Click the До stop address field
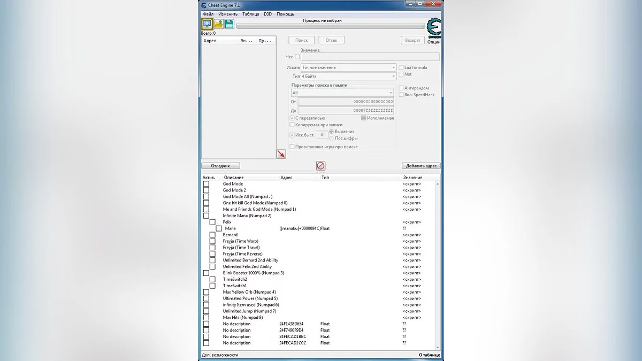 (x=346, y=110)
